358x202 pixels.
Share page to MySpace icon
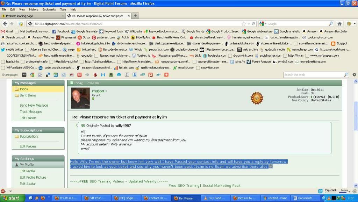[24, 75]
